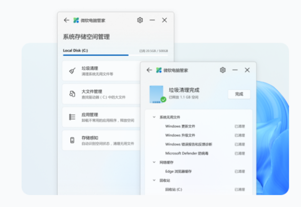Click the broom icon next to 垃圾清理

click(72, 71)
